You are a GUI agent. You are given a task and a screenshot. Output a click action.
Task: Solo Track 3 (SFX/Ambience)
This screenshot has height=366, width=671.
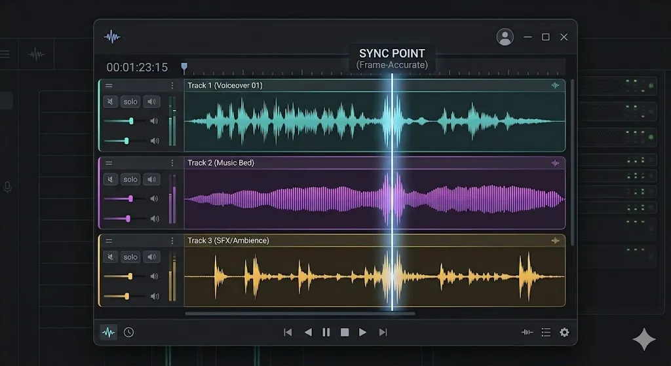click(130, 257)
